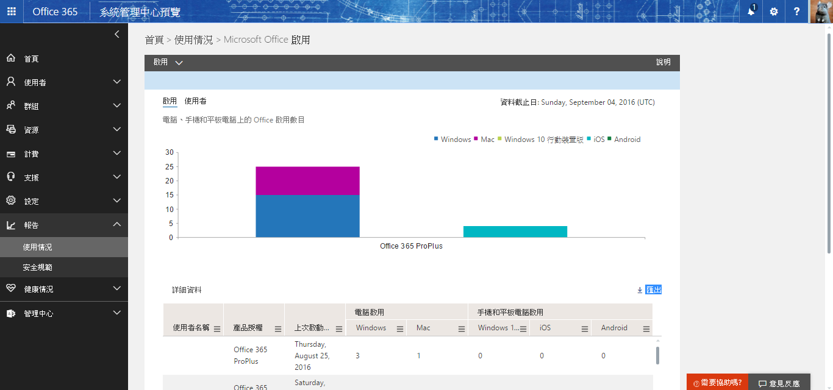833x390 pixels.
Task: Click the blue Windows bar segment
Action: [x=308, y=216]
